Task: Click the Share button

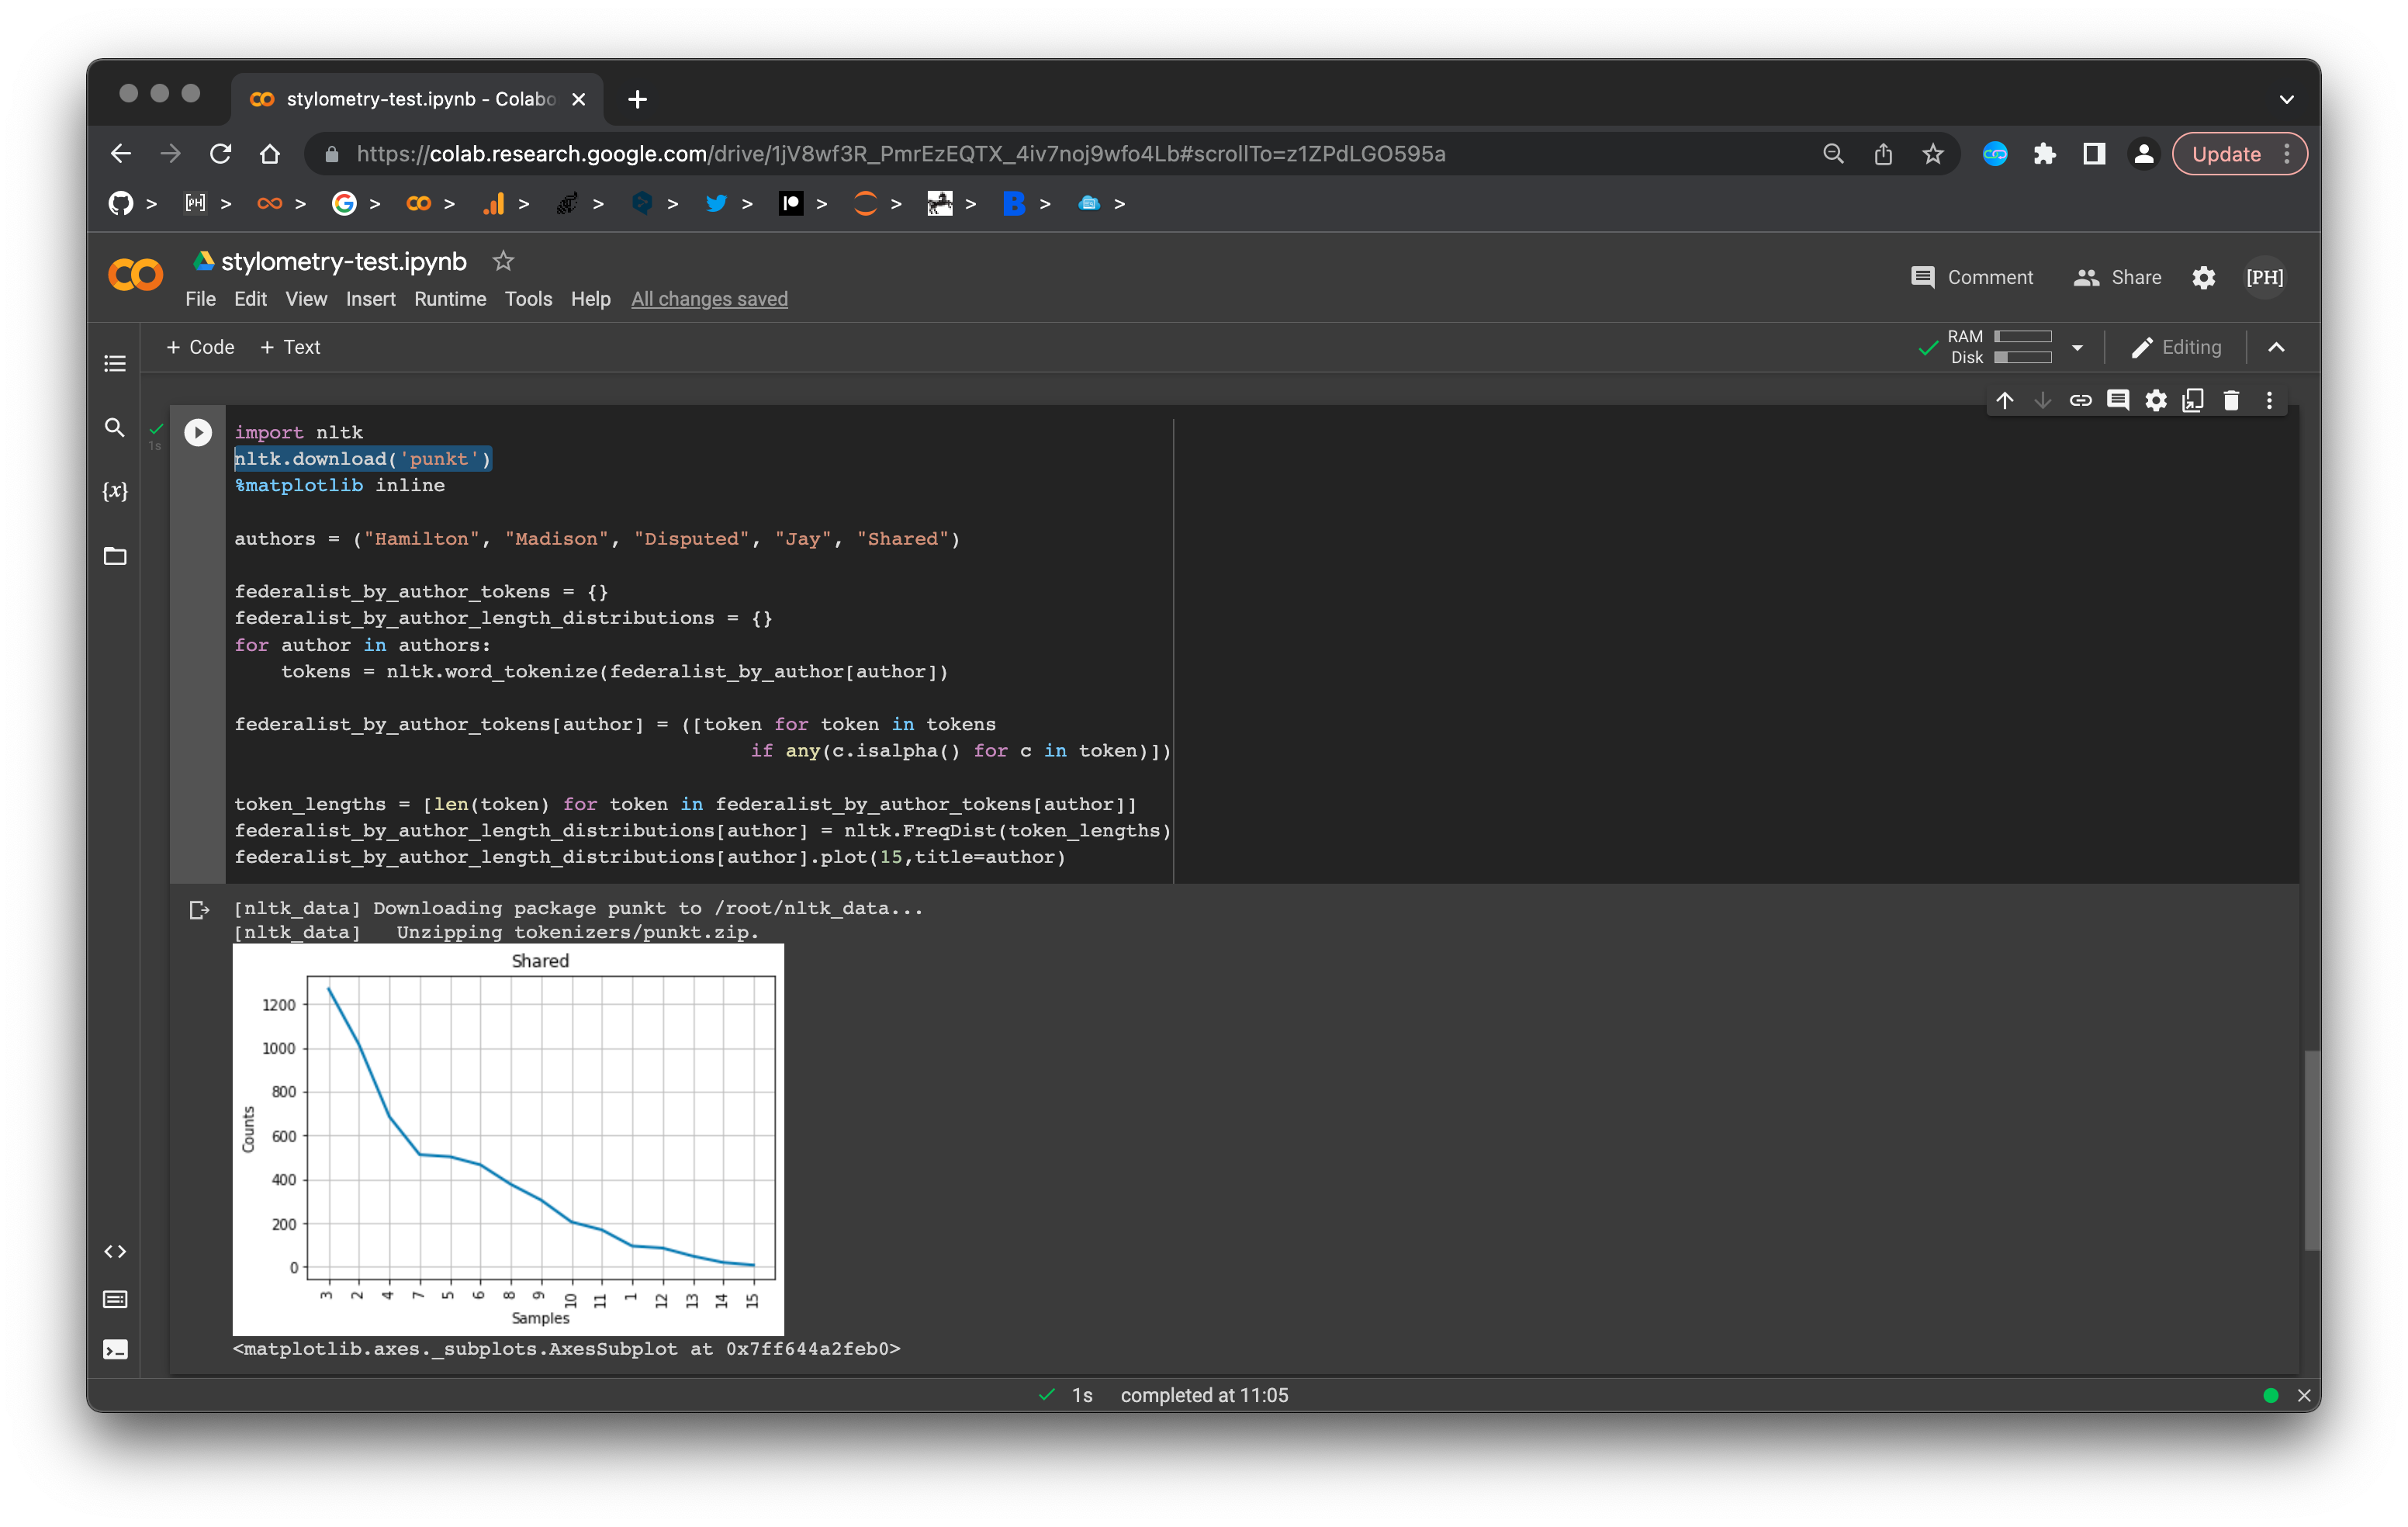Action: tap(2117, 277)
